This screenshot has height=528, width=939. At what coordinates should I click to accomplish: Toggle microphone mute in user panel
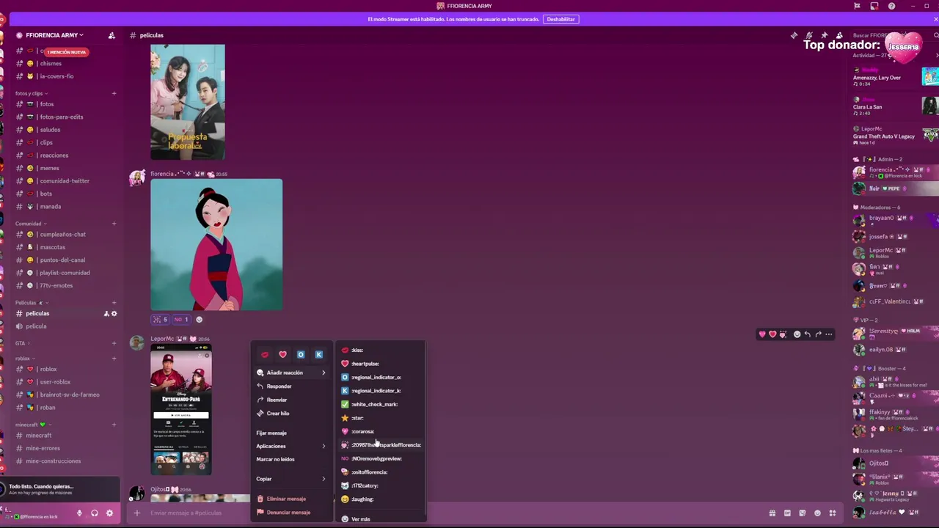pos(79,513)
